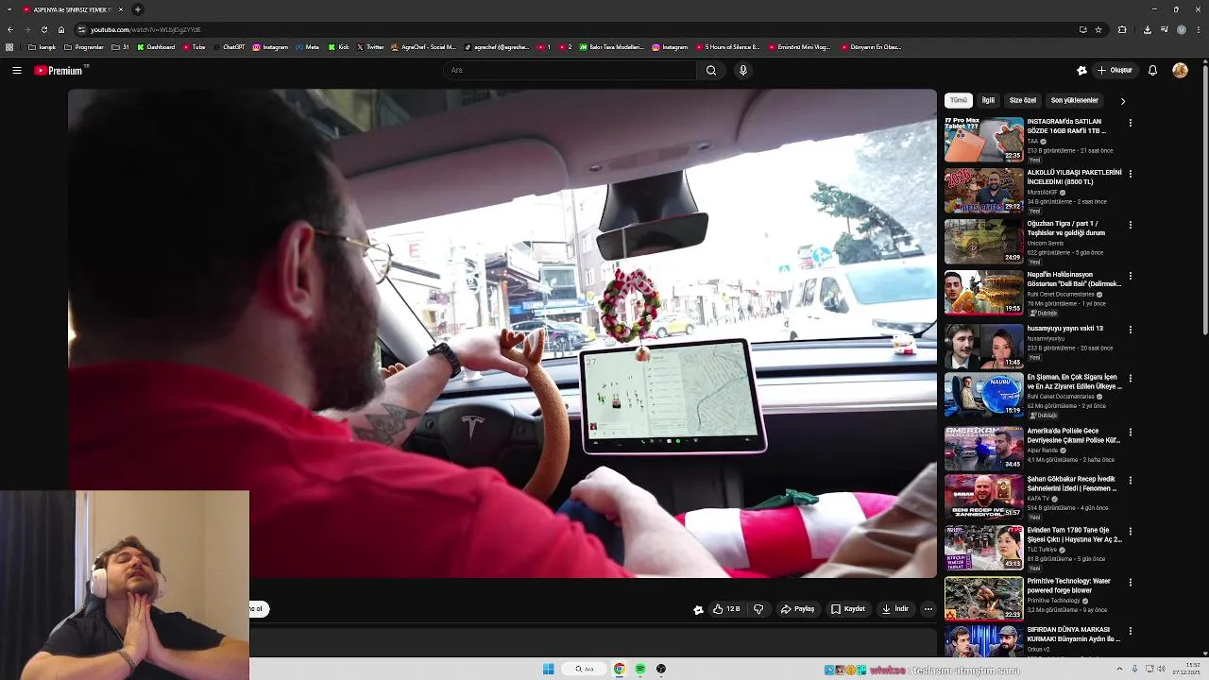This screenshot has height=680, width=1209.
Task: Reload the page
Action: pos(43,29)
